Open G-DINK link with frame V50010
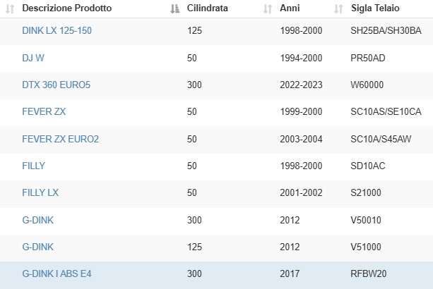 [x=38, y=220]
